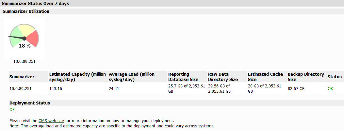
Task: Click the 18 % gauge reading
Action: [25, 46]
